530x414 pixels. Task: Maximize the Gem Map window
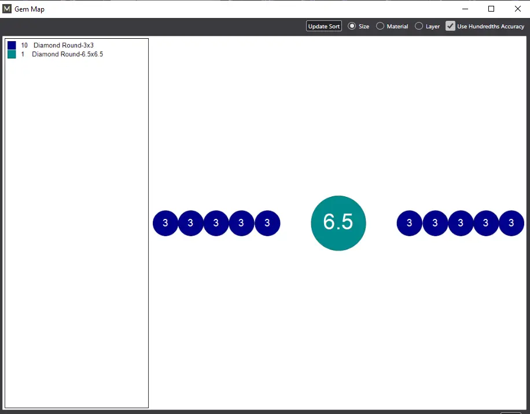pyautogui.click(x=491, y=9)
